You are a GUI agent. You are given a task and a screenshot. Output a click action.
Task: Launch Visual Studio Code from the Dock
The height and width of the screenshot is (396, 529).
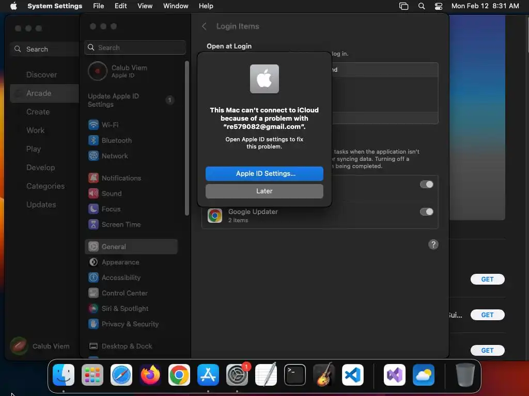(x=353, y=375)
